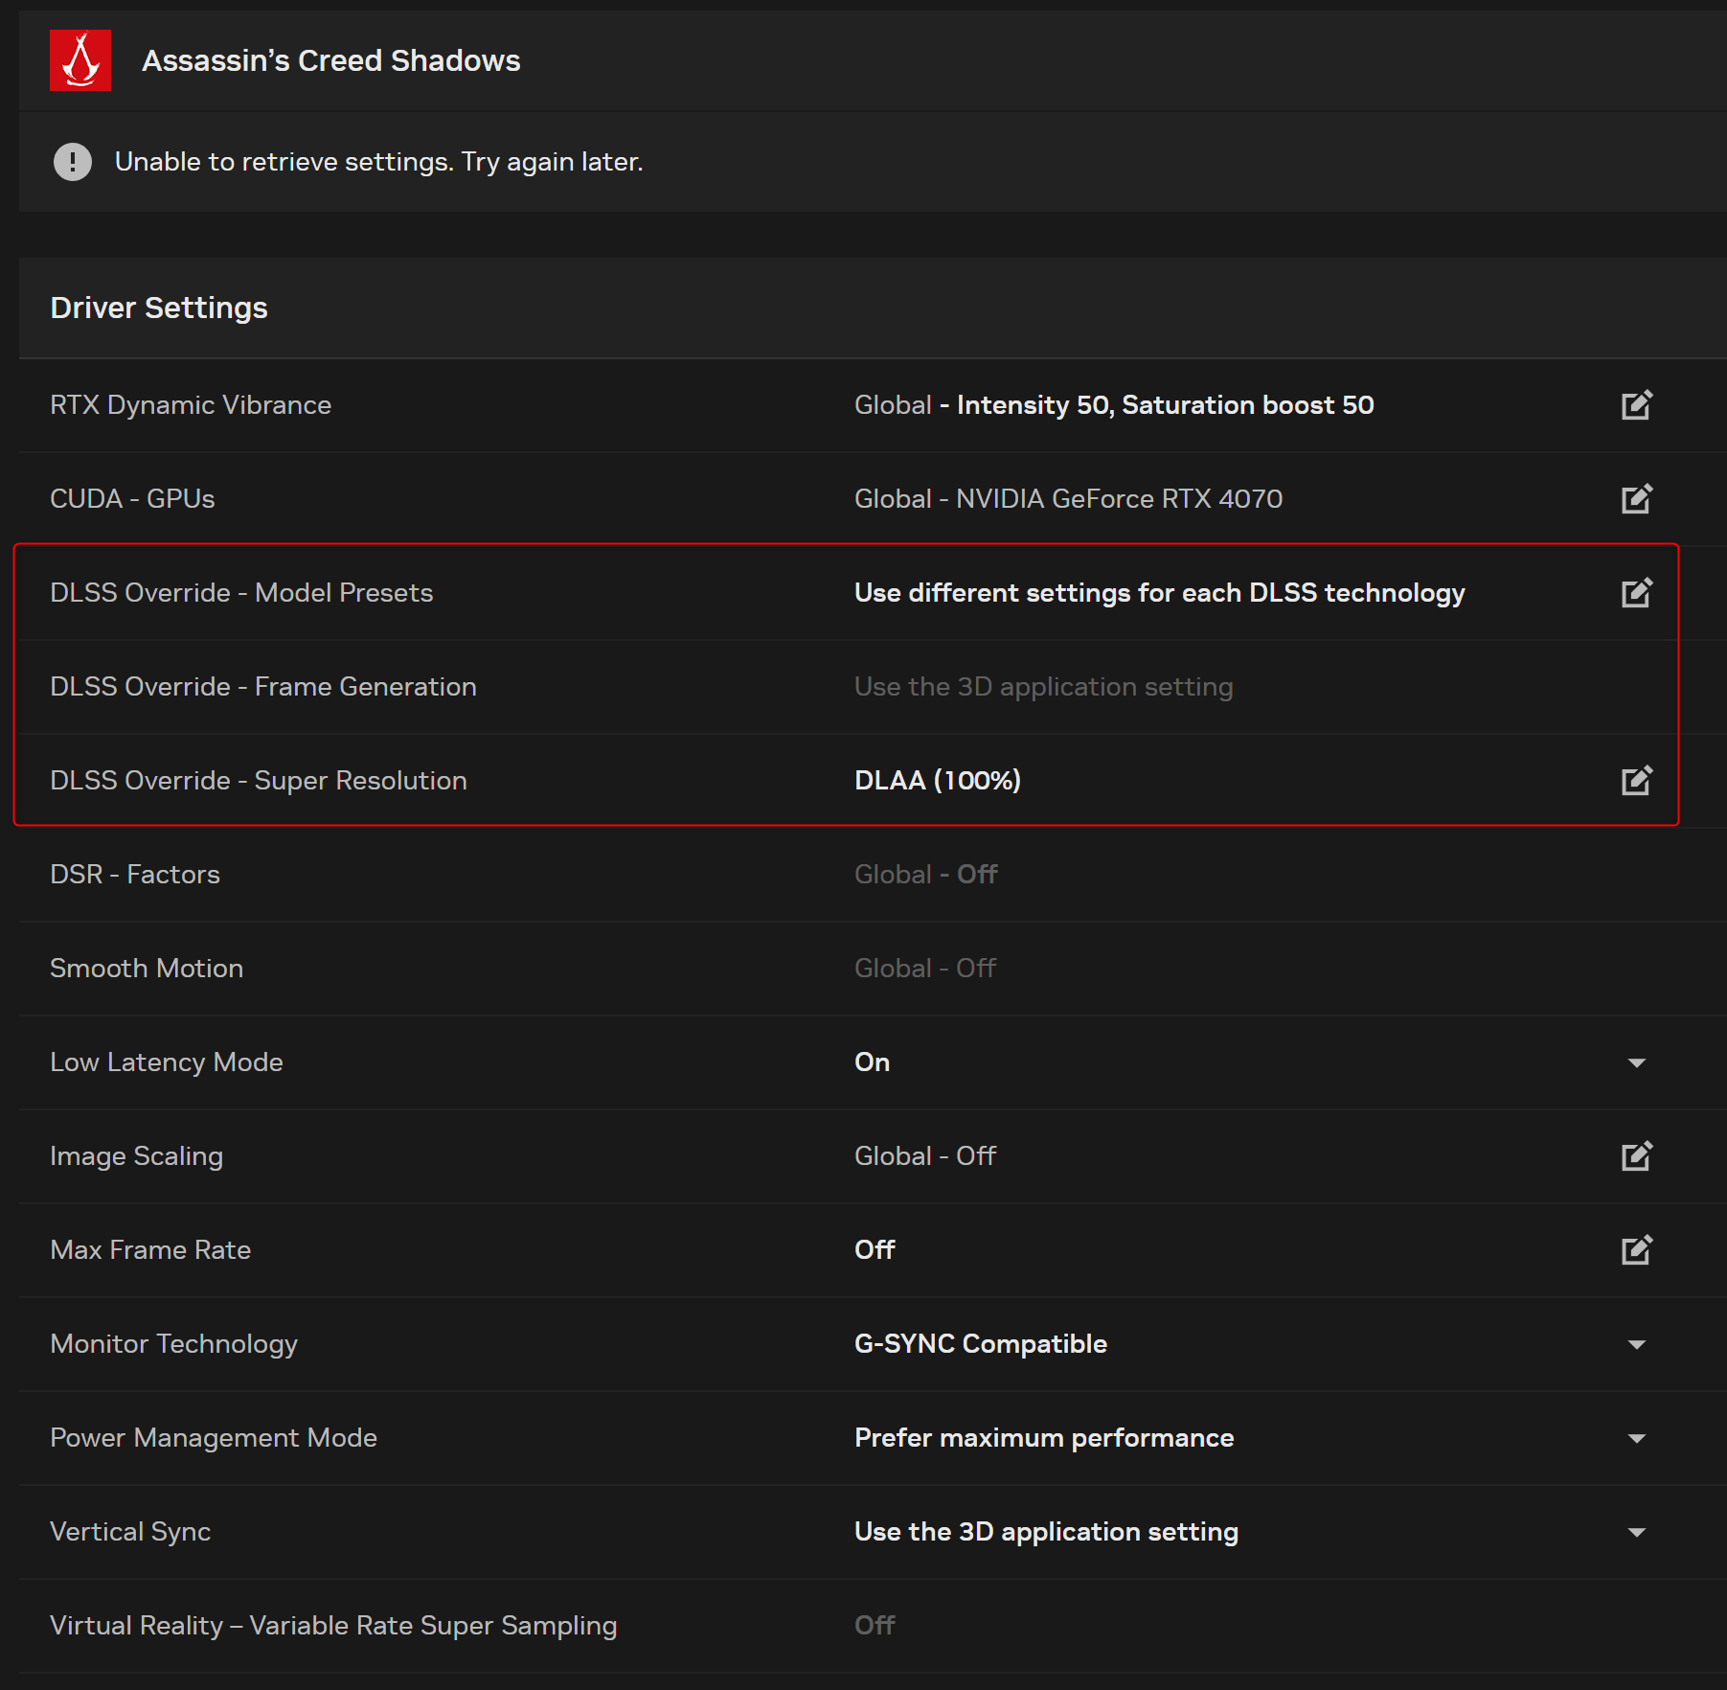Edit DLSS Override Super Resolution setting
1727x1690 pixels.
point(1636,781)
